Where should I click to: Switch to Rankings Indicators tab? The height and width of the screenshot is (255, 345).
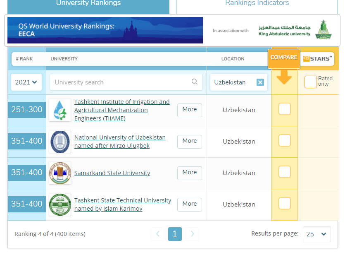point(257,4)
